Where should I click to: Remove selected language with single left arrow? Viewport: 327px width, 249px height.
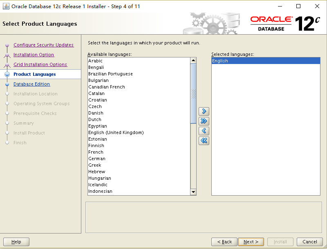coord(204,131)
